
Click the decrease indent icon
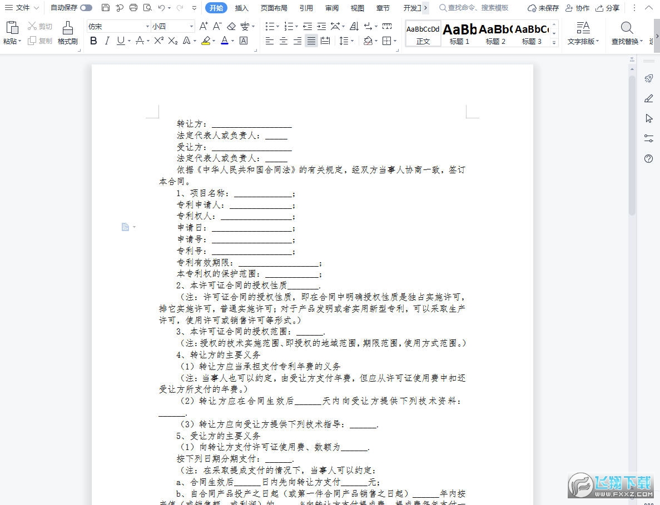click(307, 27)
